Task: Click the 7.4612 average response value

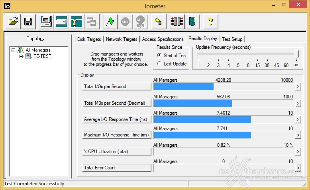Action: 223,113
